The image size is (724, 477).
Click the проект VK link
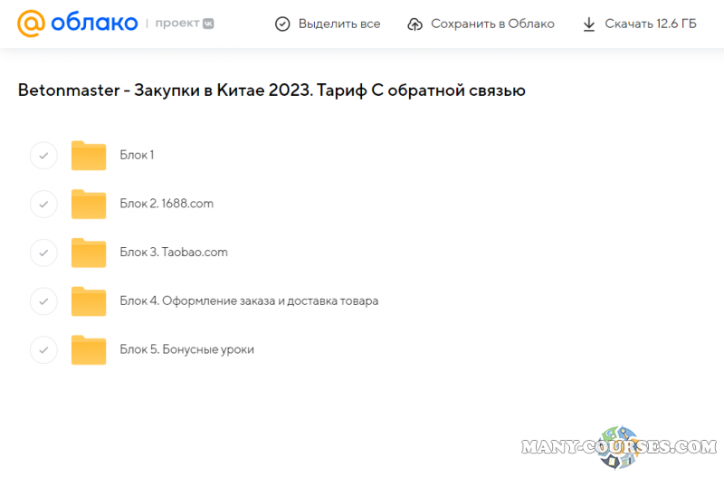coord(186,24)
